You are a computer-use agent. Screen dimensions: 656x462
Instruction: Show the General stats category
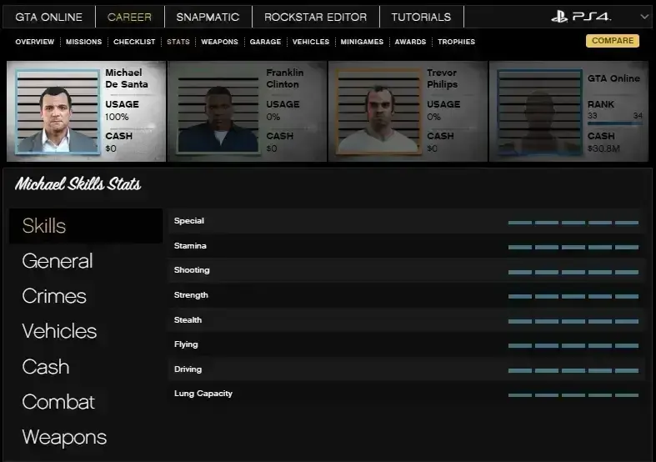[58, 261]
